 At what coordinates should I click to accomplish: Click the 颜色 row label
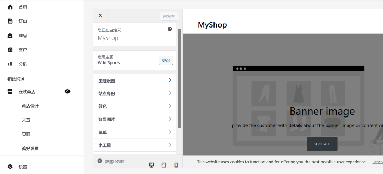102,107
